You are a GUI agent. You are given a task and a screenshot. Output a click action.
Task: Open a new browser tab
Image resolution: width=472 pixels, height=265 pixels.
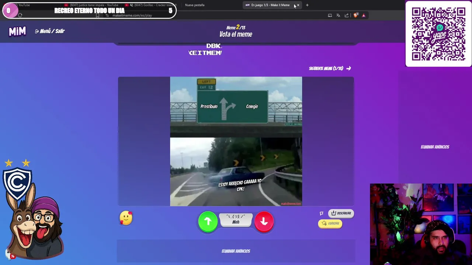pos(307,5)
